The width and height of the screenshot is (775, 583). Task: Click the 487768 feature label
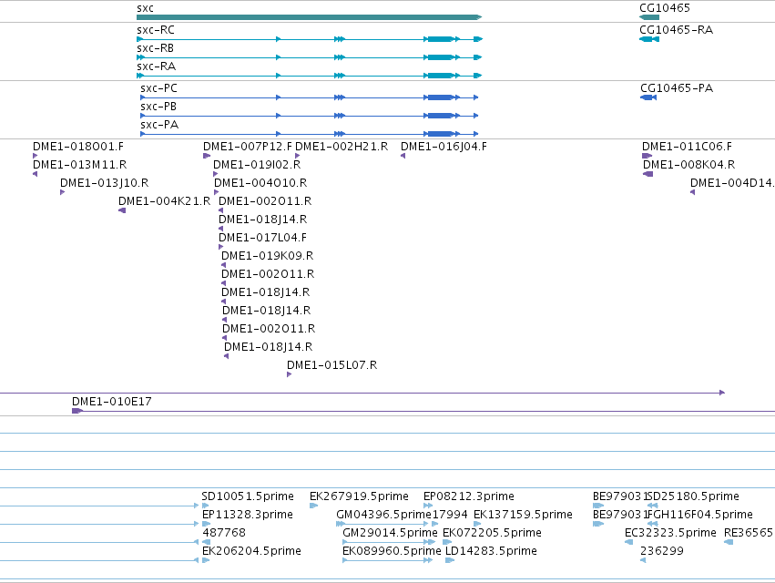coord(224,533)
